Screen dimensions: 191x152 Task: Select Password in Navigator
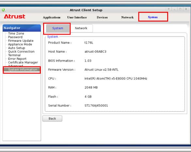(15, 37)
